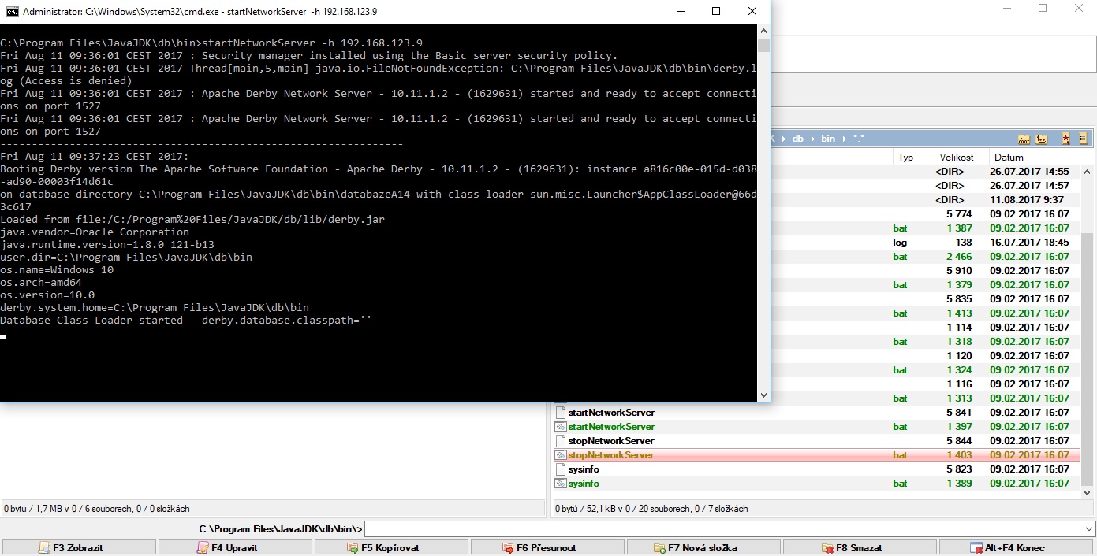Screen dimensions: 1097x556
Task: Go to parent folder icon in panel header
Action: click(x=1042, y=139)
